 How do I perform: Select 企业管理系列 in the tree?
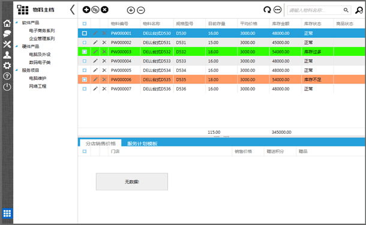click(42, 38)
